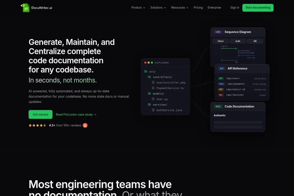The height and width of the screenshot is (196, 294).
Task: Click the models/ folder icon
Action: pyautogui.click(x=149, y=93)
